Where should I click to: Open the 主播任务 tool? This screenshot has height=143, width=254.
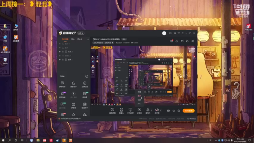coord(85,85)
